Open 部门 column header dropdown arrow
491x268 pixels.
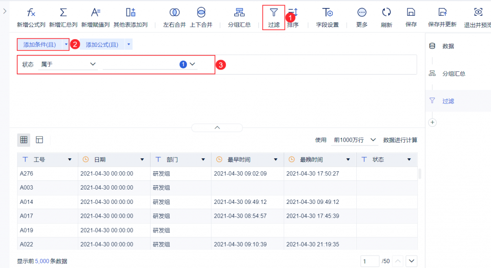[x=203, y=160]
